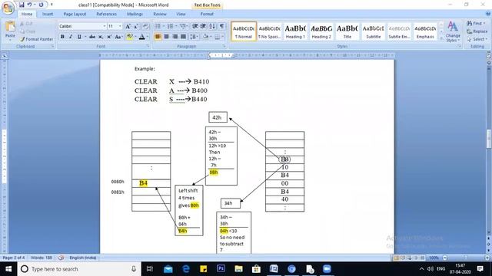
Task: Toggle underline formatting
Action: coord(79,37)
